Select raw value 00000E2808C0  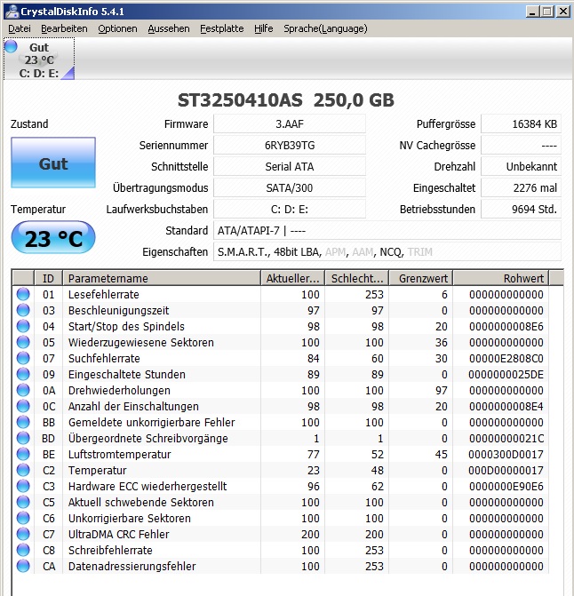coord(506,359)
